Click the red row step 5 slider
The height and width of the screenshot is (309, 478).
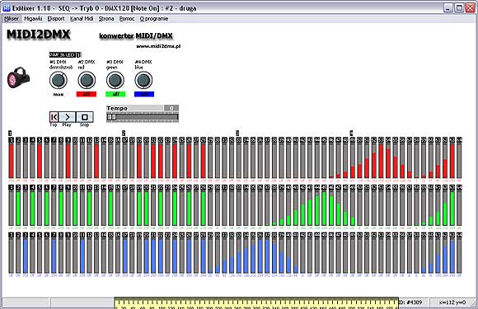point(40,162)
